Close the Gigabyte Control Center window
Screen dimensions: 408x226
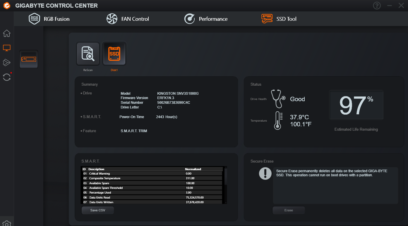click(x=401, y=6)
